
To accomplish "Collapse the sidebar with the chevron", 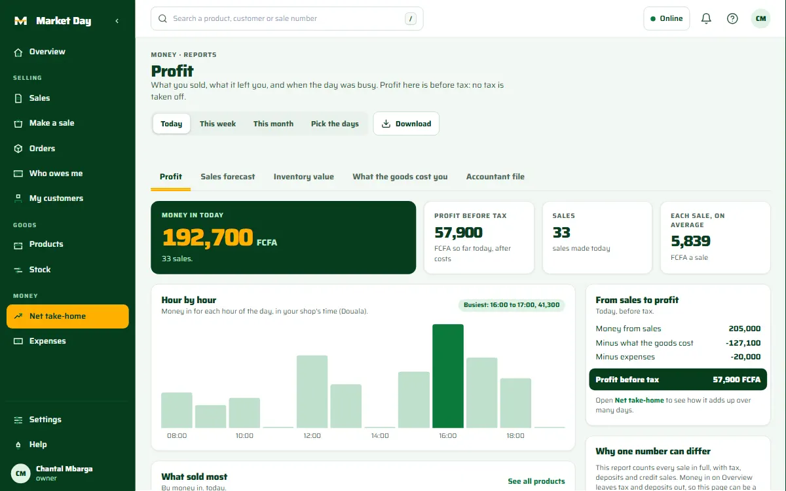I will (x=117, y=21).
